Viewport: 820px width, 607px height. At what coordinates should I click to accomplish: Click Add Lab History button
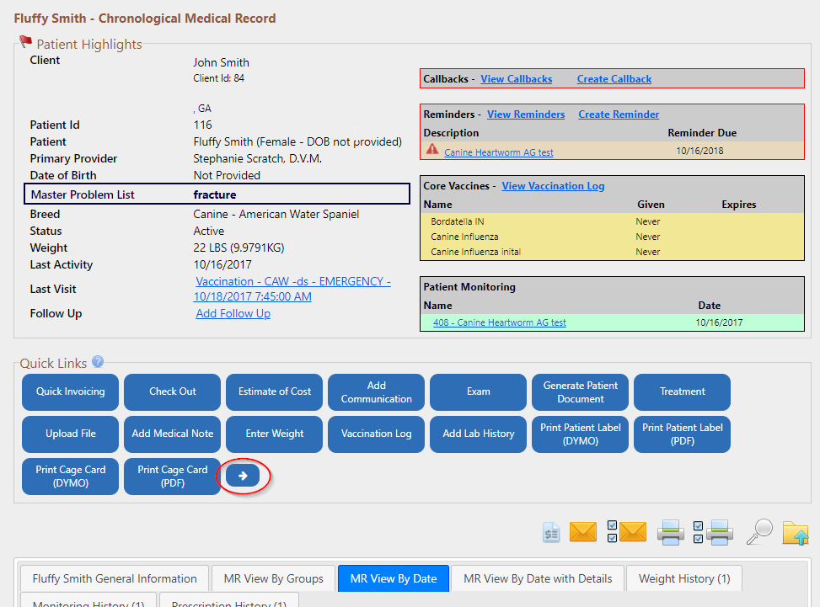click(x=478, y=434)
